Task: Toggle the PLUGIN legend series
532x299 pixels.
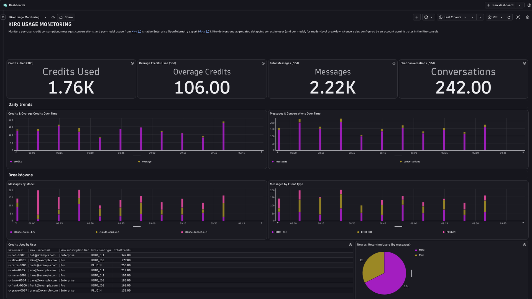Action: (x=449, y=232)
